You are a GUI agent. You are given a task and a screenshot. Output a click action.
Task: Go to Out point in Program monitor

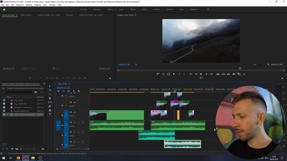[x=211, y=74]
